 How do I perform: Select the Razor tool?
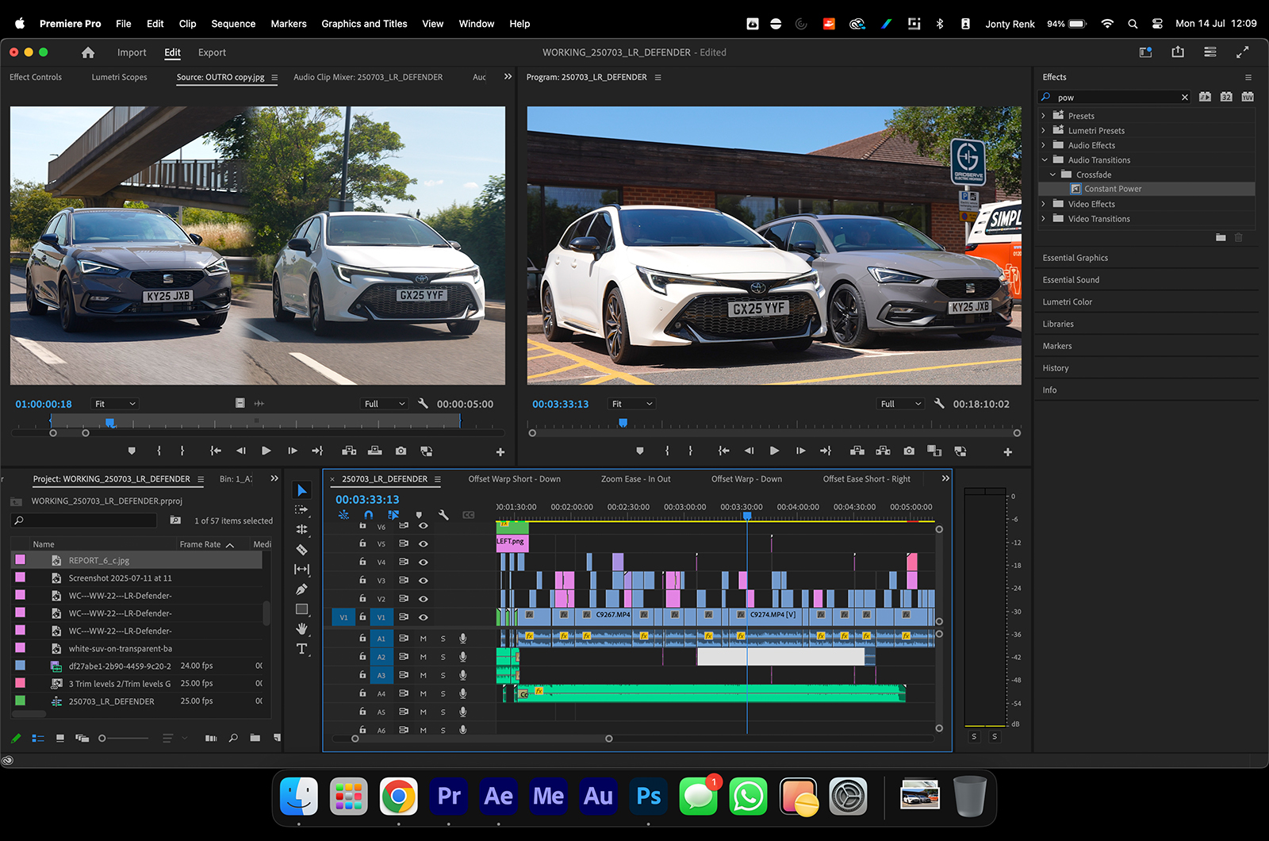pyautogui.click(x=301, y=549)
